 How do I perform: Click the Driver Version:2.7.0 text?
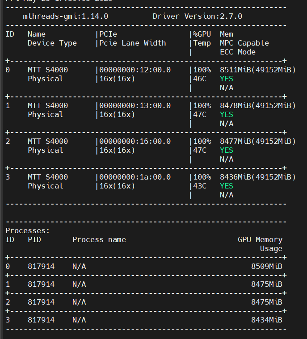pos(198,17)
